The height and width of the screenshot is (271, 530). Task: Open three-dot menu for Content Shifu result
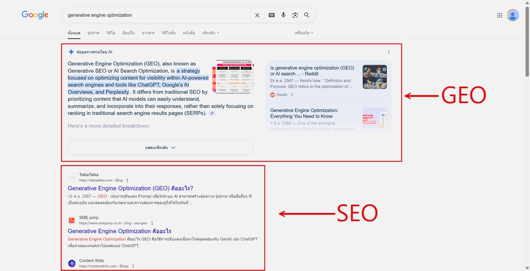point(133,266)
